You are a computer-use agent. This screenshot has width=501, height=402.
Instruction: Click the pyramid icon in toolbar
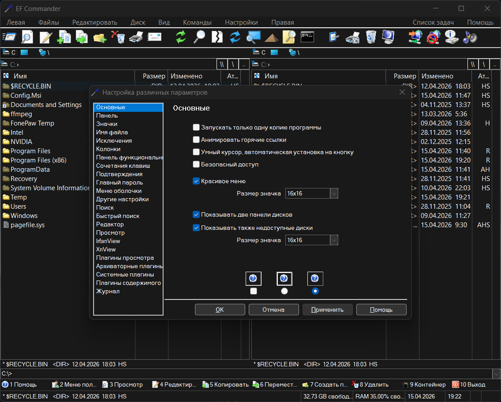coord(271,38)
